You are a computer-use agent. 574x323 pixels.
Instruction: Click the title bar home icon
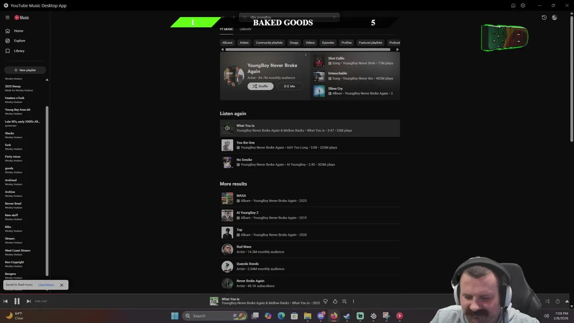(x=513, y=5)
